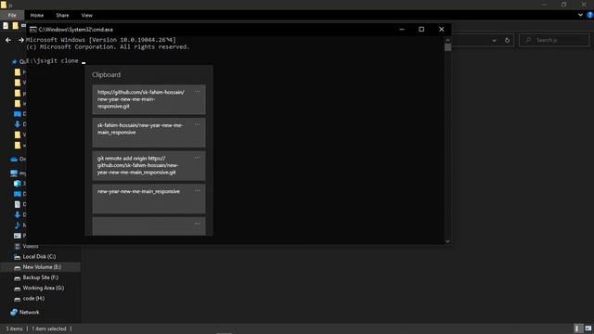594x334 pixels.
Task: Click the properties icon in quick access toolbar
Action: (6, 26)
